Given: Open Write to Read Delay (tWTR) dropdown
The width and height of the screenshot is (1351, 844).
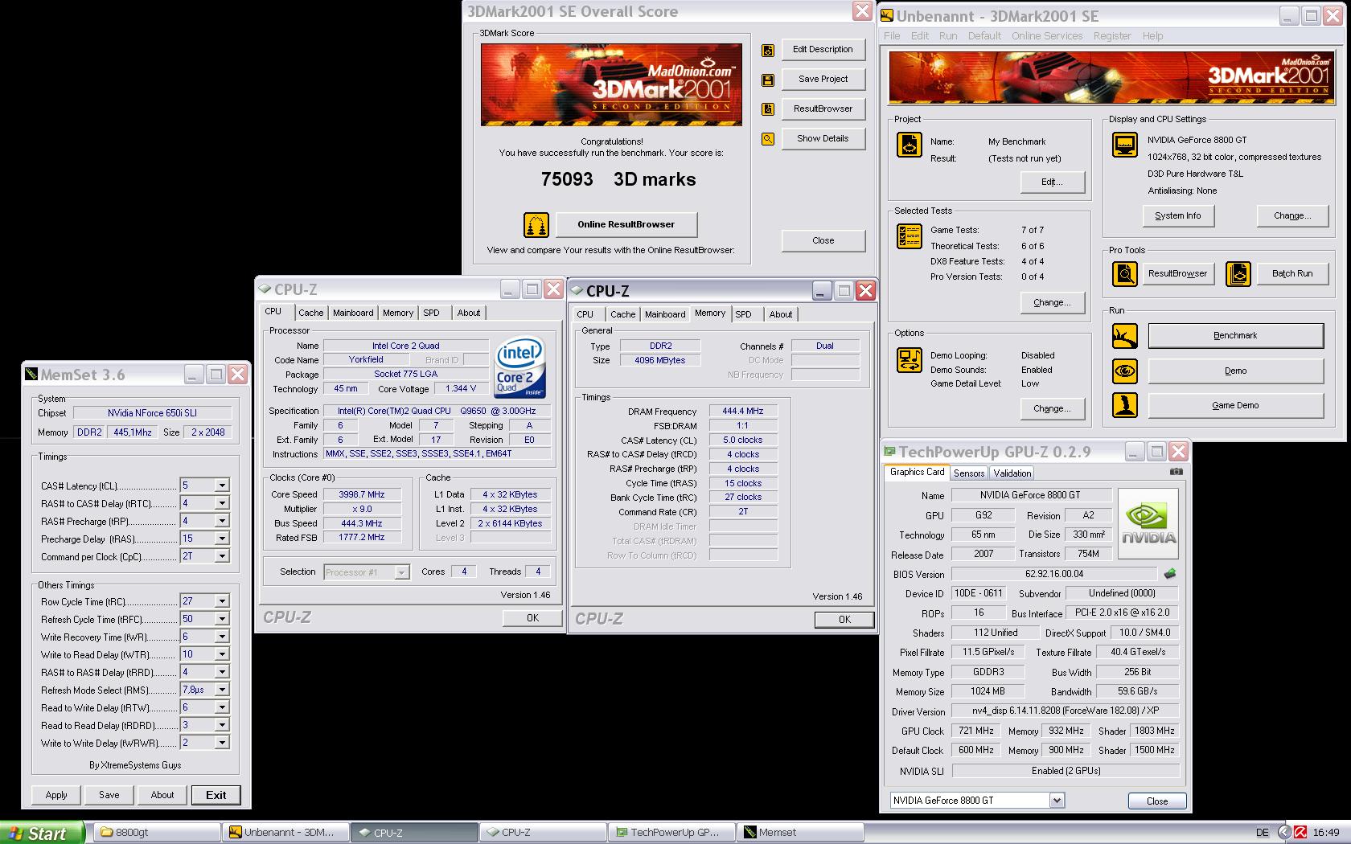Looking at the screenshot, I should click(x=222, y=654).
